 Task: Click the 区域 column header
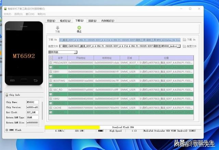coord(129,58)
